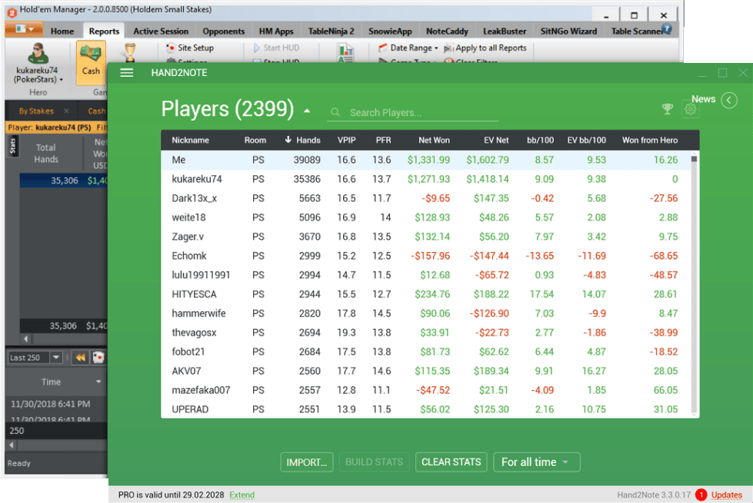Click the IMPORT... button

click(306, 462)
